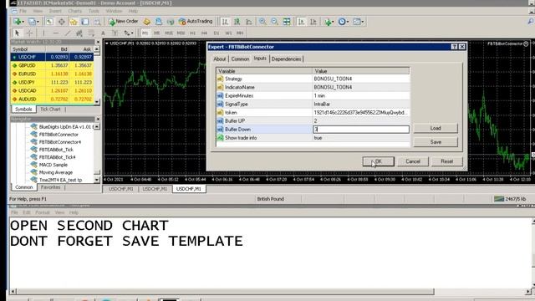Viewport: 535px width, 301px height.
Task: Select the ExpireMinutes row value 1 min
Action: (361, 95)
